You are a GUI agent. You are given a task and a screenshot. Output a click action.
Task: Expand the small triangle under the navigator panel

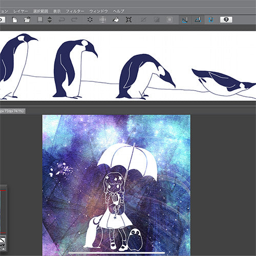[x=3, y=249]
